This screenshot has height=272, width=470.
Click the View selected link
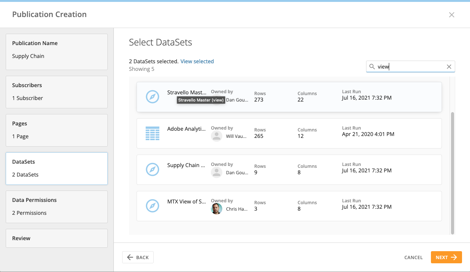(x=197, y=61)
